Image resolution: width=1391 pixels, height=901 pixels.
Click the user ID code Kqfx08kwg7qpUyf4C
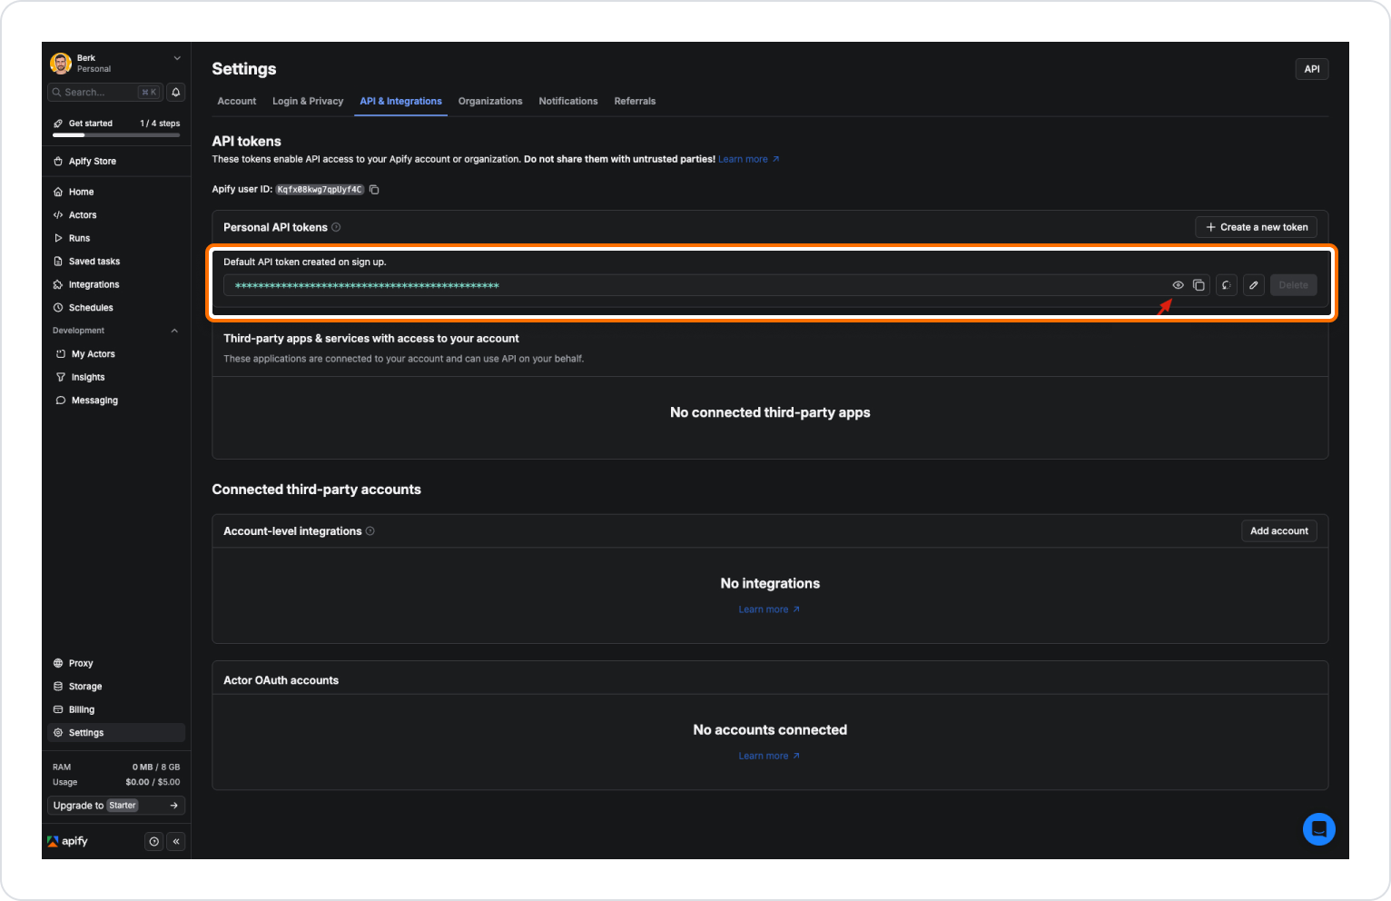320,190
